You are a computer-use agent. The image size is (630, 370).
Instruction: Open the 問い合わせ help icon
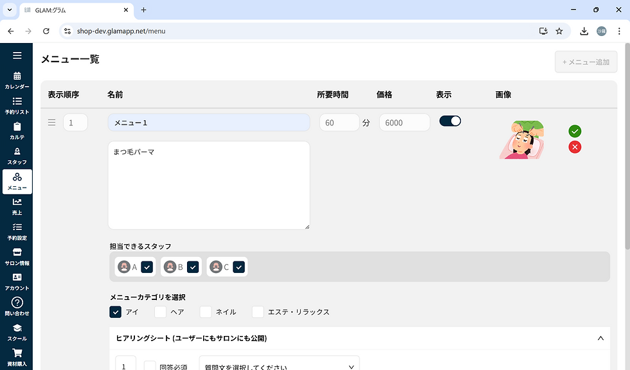coord(17,308)
